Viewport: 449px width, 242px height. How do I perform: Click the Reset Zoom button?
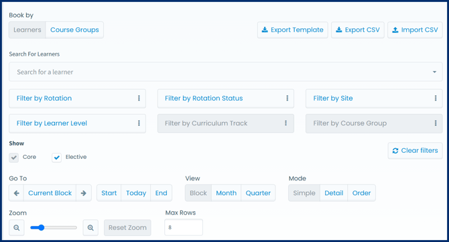(127, 228)
